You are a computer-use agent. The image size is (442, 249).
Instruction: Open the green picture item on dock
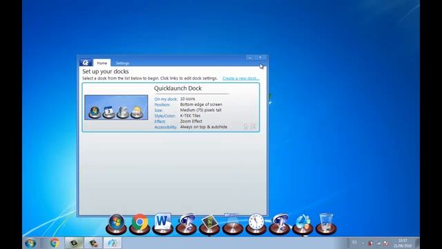[x=209, y=224]
